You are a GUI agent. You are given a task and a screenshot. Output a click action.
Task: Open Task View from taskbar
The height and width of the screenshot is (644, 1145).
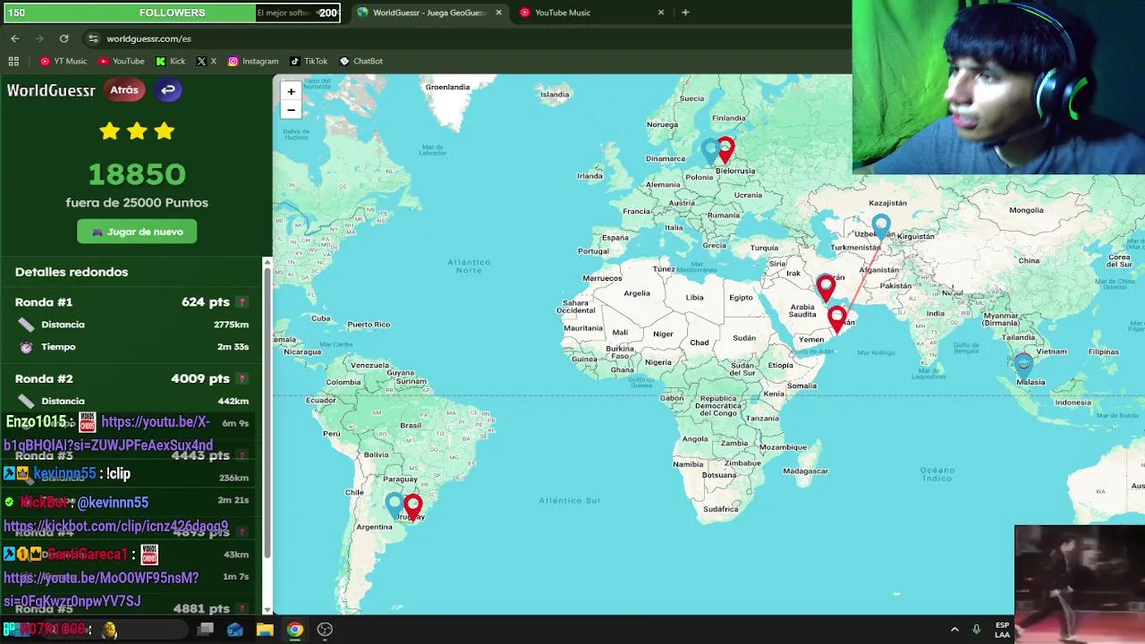(x=205, y=630)
